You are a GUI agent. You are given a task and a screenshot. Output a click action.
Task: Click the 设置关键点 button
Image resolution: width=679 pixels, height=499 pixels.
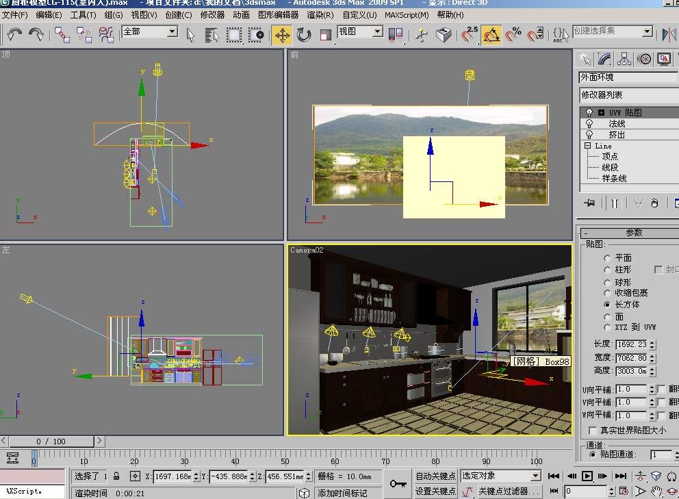pos(435,491)
